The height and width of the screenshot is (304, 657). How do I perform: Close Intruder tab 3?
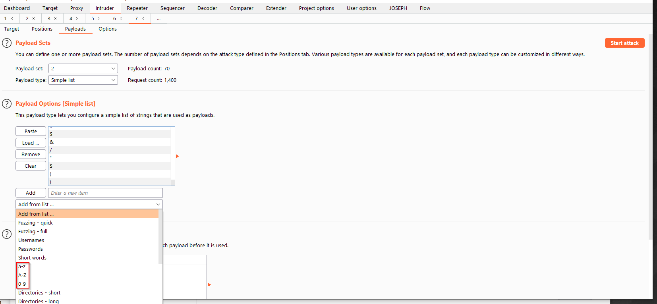tap(56, 19)
